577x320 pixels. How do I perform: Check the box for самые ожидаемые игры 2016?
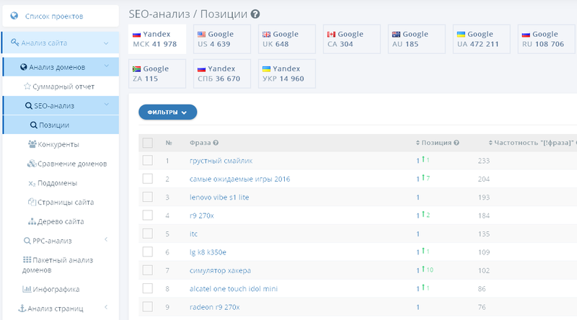pos(148,179)
